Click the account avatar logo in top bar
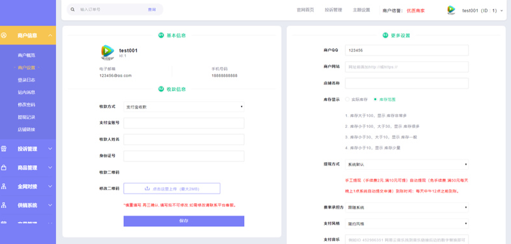This screenshot has height=244, width=511. (x=451, y=10)
